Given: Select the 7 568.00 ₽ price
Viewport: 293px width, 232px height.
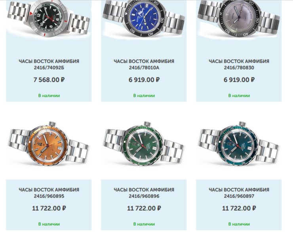Looking at the screenshot, I should tap(49, 80).
